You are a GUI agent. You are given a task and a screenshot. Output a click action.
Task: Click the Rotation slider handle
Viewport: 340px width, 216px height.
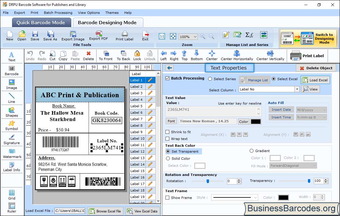pos(208,181)
